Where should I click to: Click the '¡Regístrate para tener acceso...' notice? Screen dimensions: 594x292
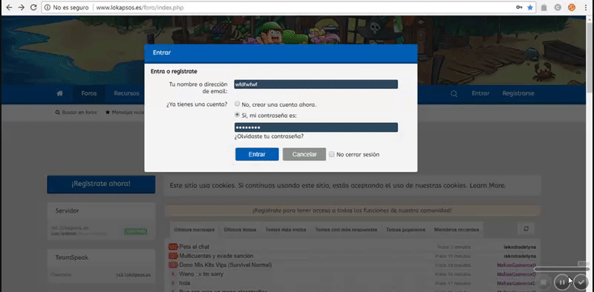(352, 210)
